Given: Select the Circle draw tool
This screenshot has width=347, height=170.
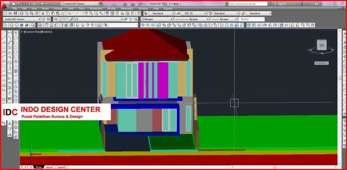Looking at the screenshot, I should (3, 62).
